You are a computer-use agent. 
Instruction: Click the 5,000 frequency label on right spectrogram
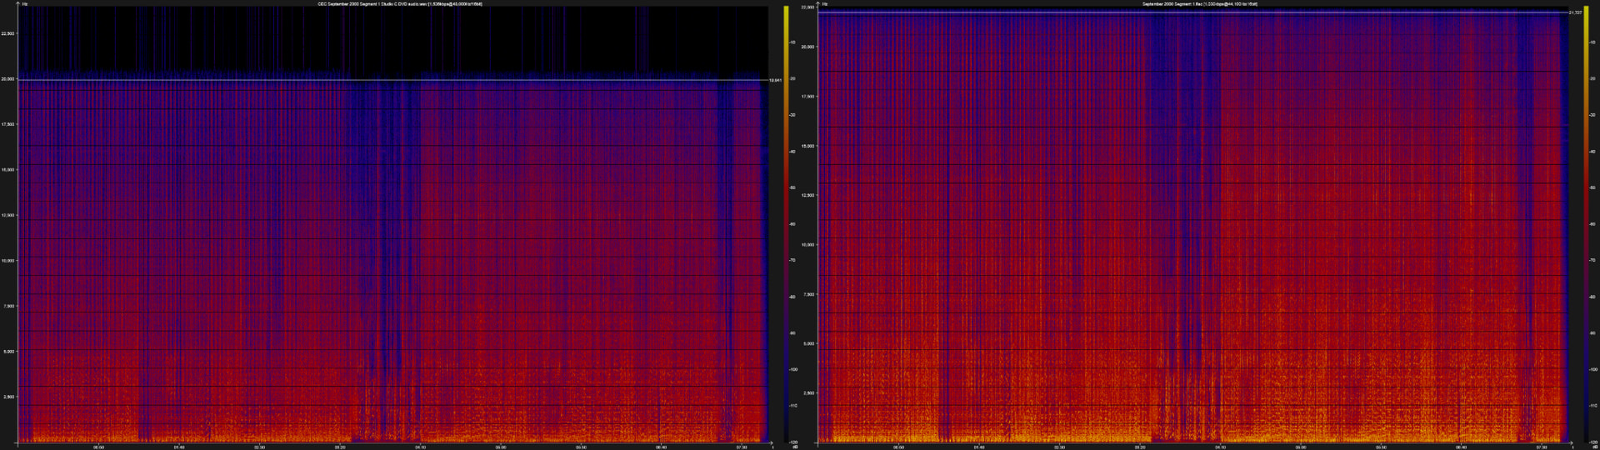809,343
